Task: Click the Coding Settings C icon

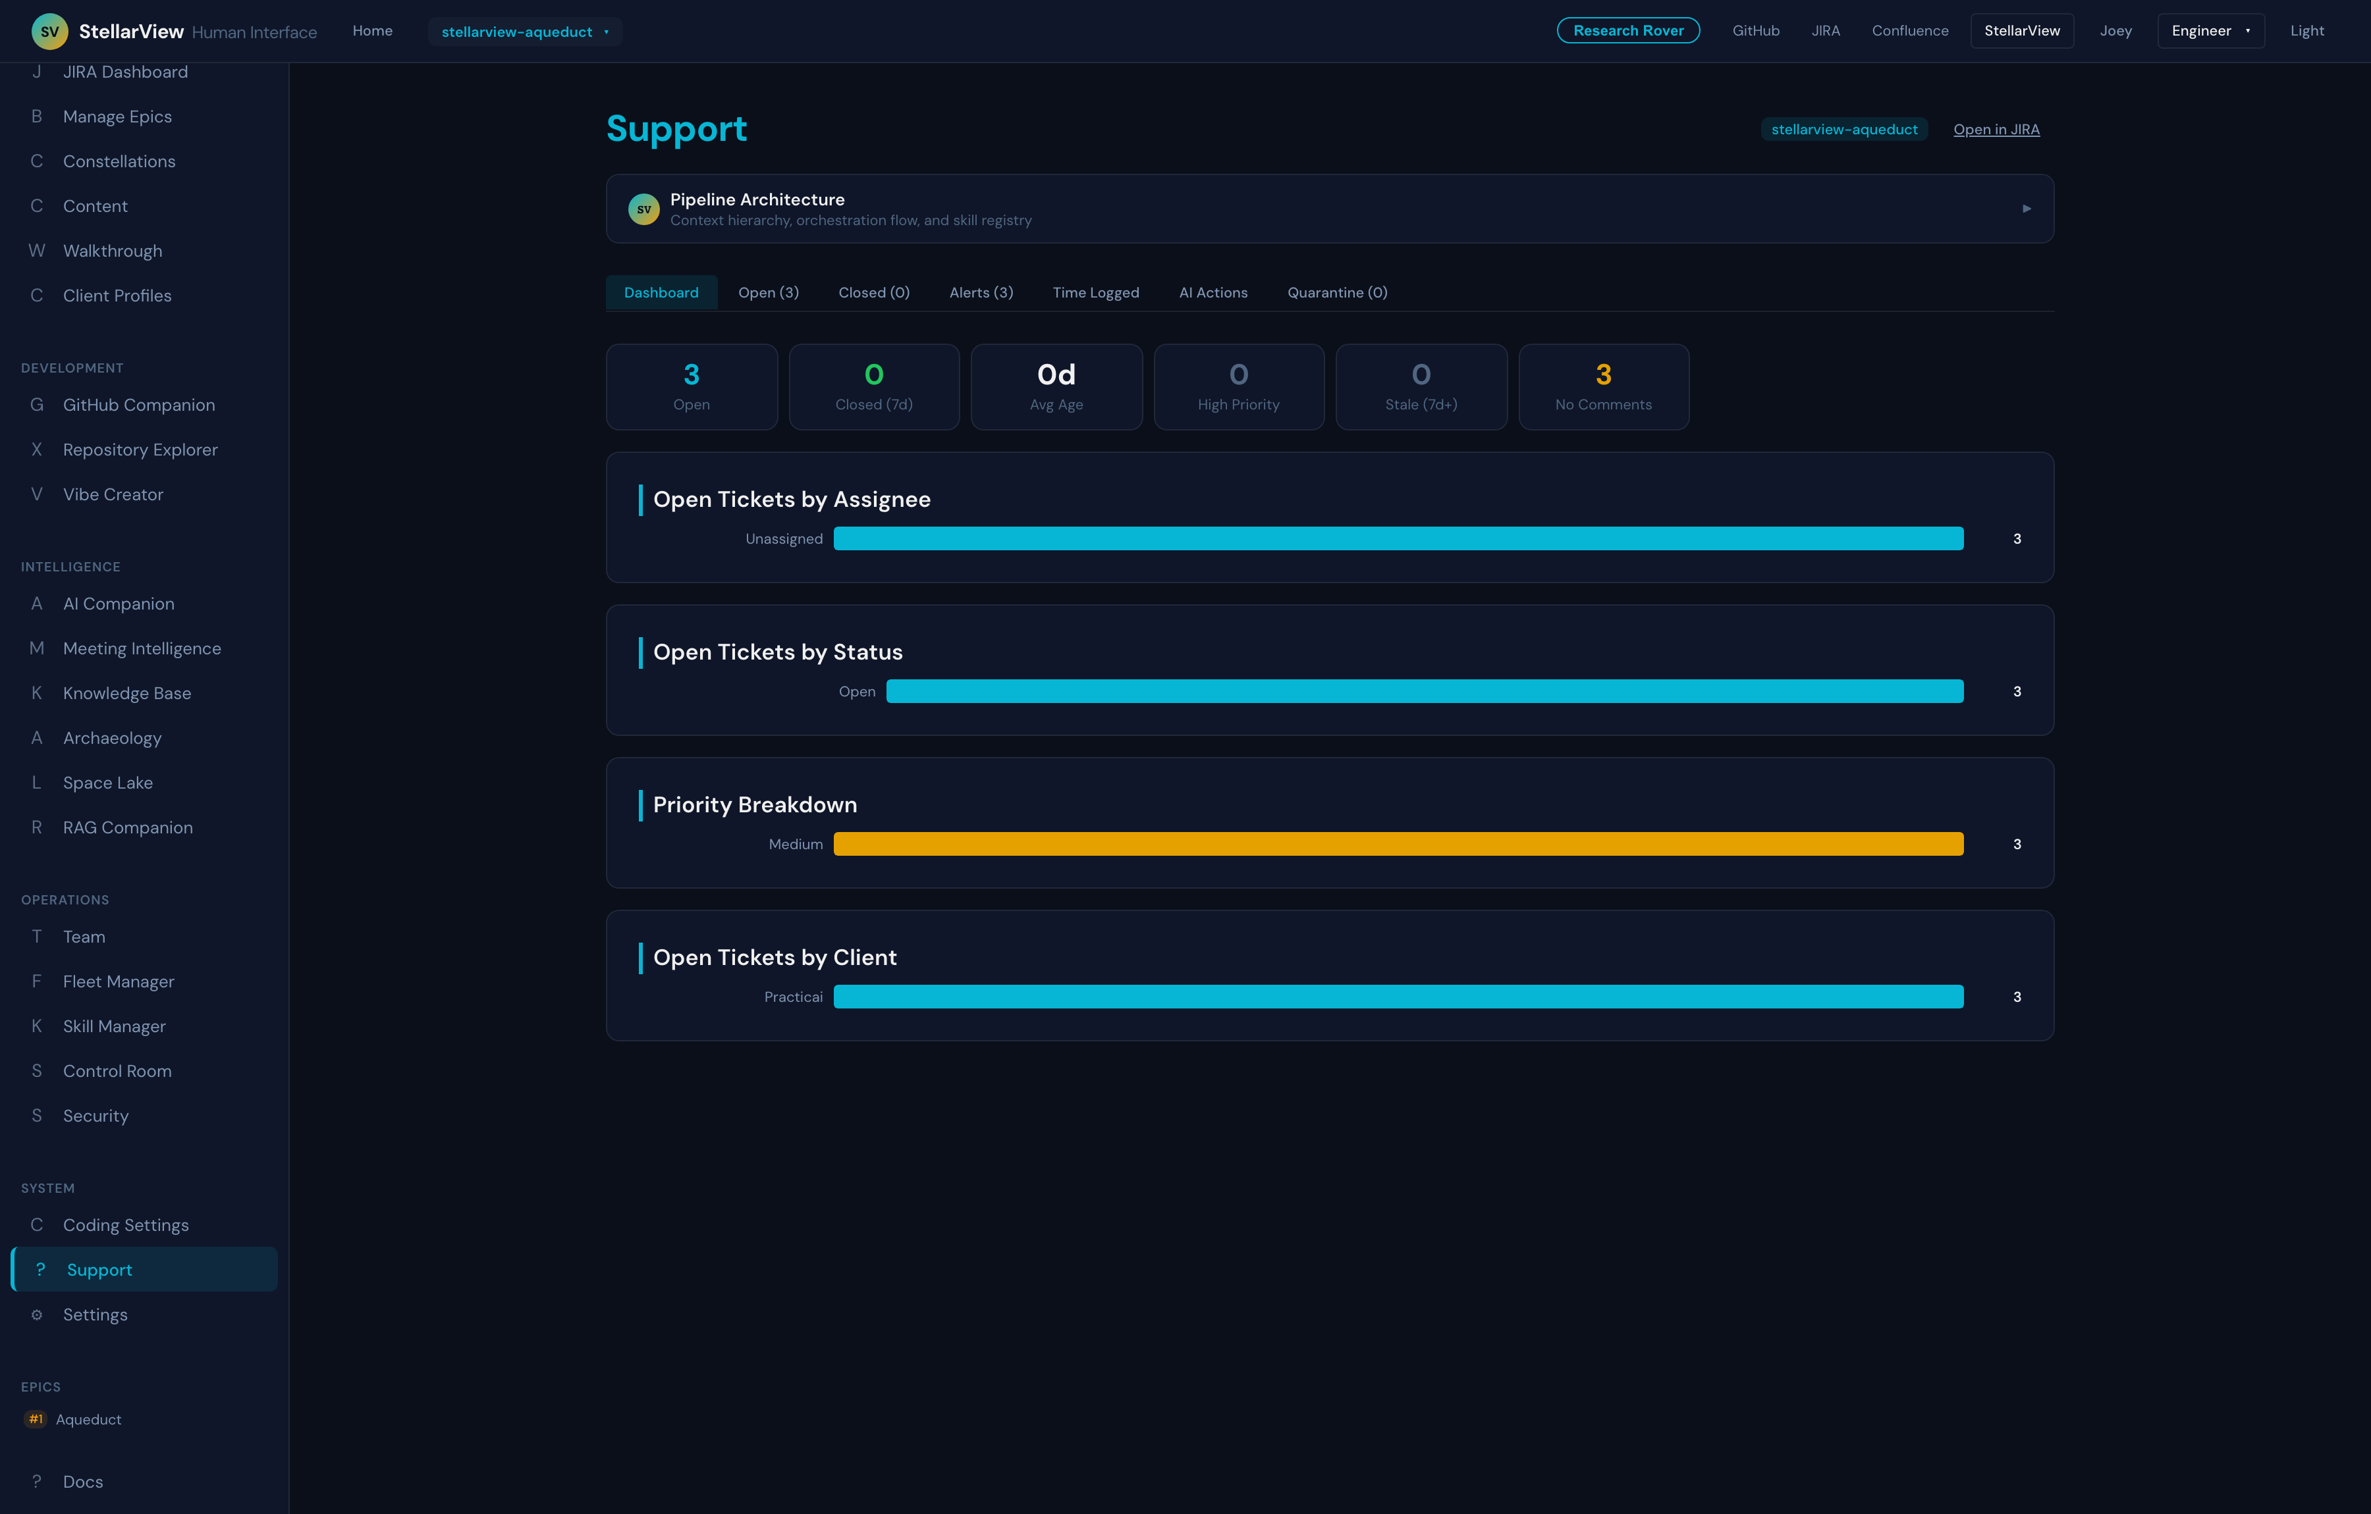Action: pyautogui.click(x=36, y=1224)
